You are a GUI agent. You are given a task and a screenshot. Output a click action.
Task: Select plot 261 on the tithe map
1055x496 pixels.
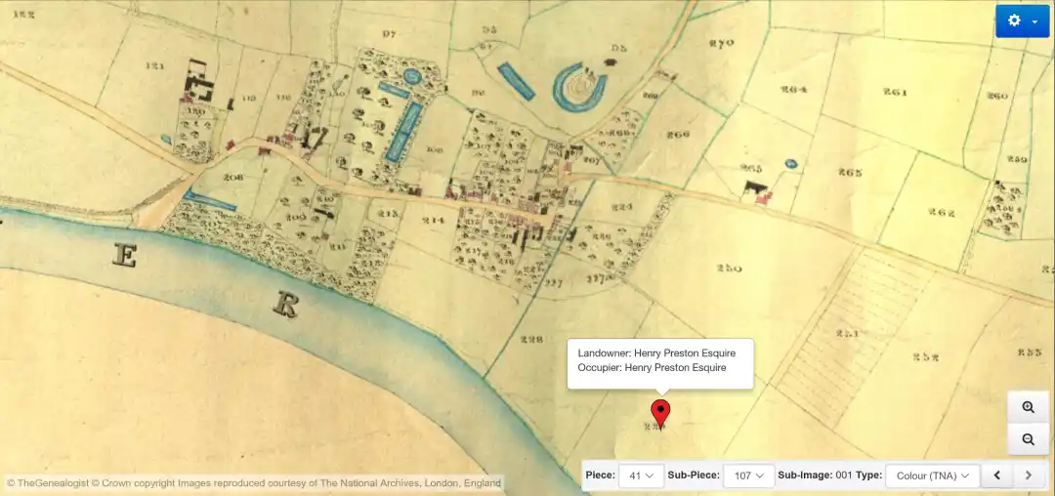(x=895, y=93)
